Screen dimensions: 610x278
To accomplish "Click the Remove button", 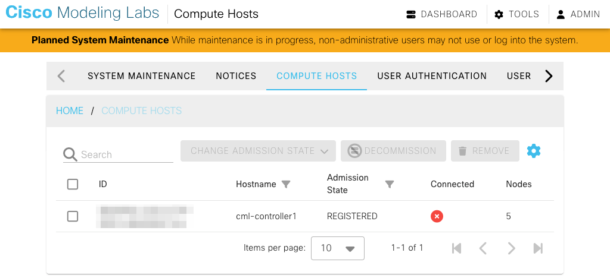I will tap(485, 151).
